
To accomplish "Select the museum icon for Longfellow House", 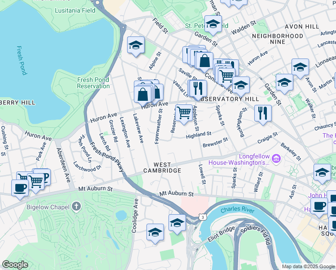I will [x=276, y=158].
